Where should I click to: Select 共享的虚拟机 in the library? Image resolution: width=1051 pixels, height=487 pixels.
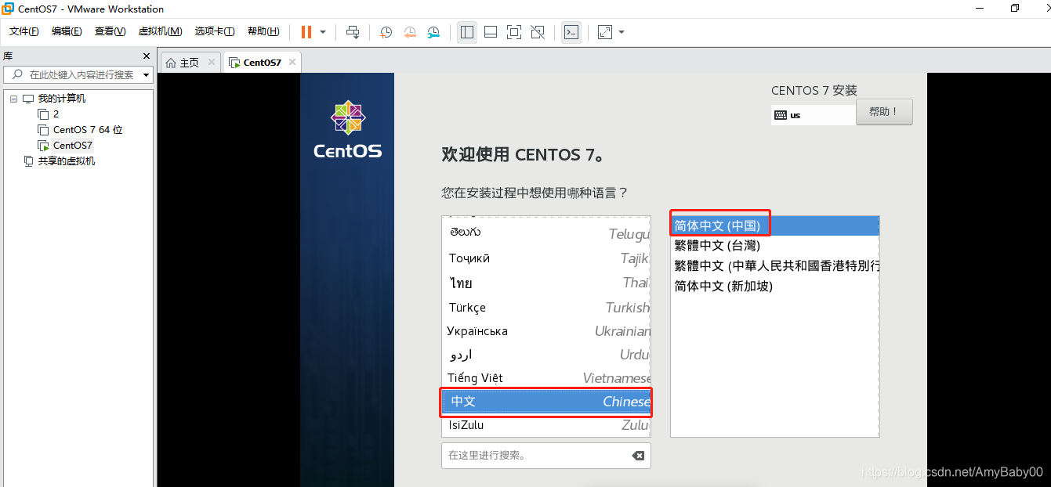pos(67,161)
